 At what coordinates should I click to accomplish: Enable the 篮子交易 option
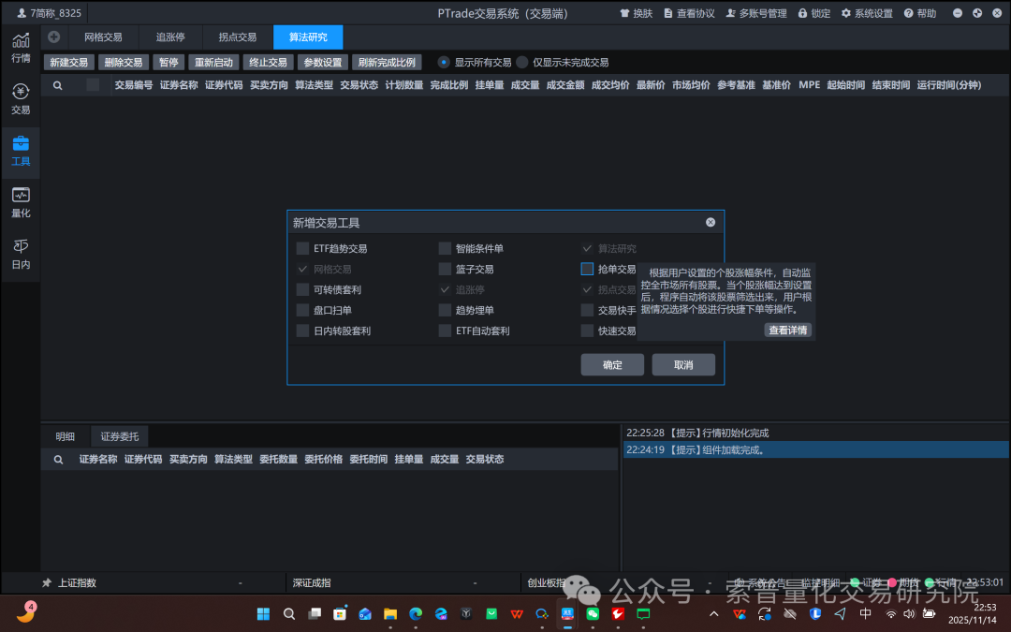(x=445, y=269)
